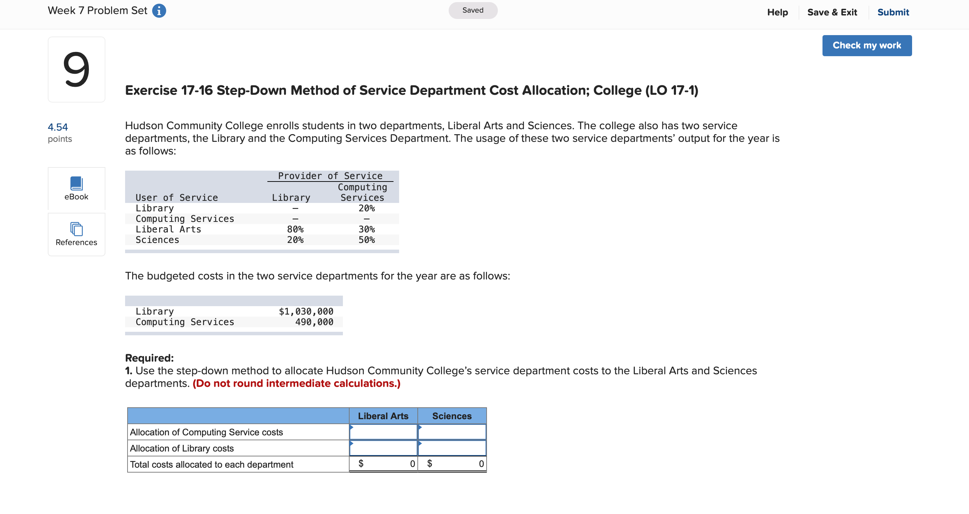
Task: Click Library costs cell under Liberal Arts
Action: pyautogui.click(x=383, y=448)
